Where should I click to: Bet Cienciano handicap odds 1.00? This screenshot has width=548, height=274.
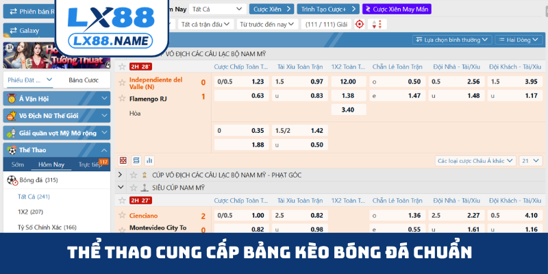242,216
